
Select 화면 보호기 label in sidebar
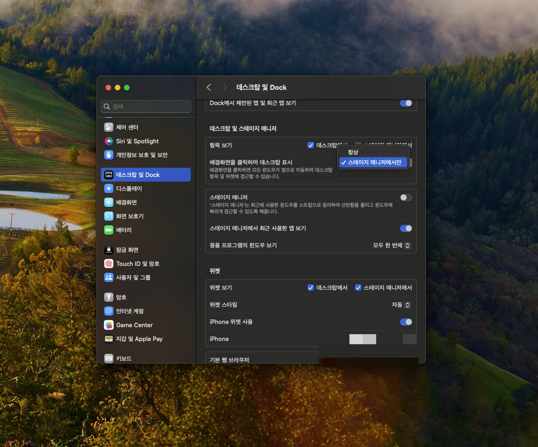pyautogui.click(x=130, y=216)
